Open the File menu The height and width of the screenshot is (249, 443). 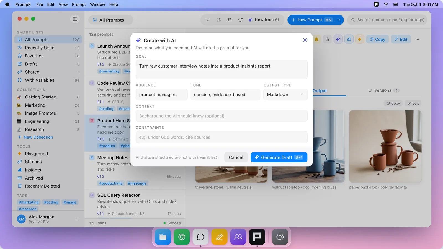[x=40, y=4]
